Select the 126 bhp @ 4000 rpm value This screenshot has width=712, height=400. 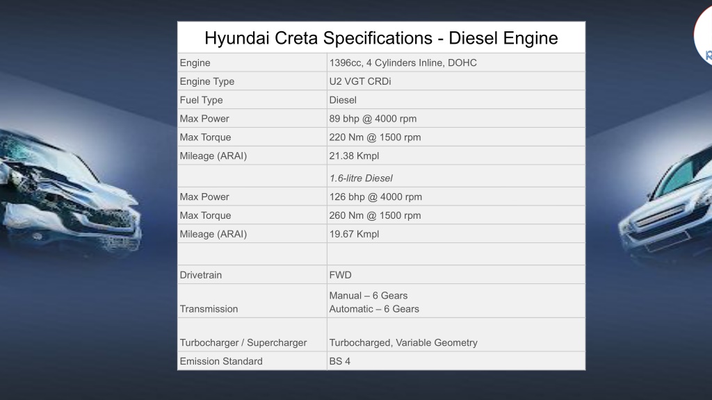pos(375,197)
